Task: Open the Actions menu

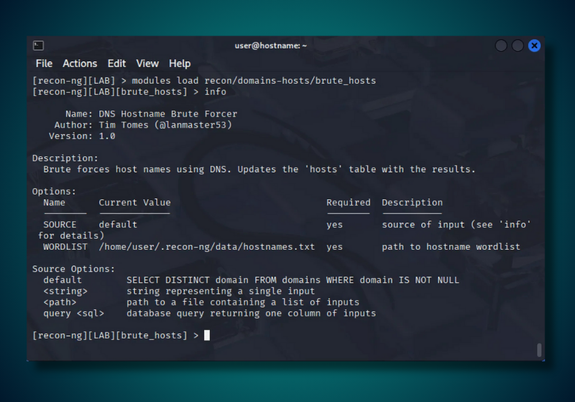Action: [x=80, y=64]
